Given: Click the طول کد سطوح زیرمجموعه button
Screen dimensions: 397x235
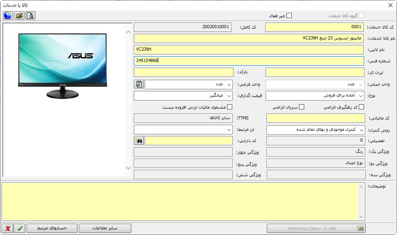Looking at the screenshot, I should [x=316, y=228].
